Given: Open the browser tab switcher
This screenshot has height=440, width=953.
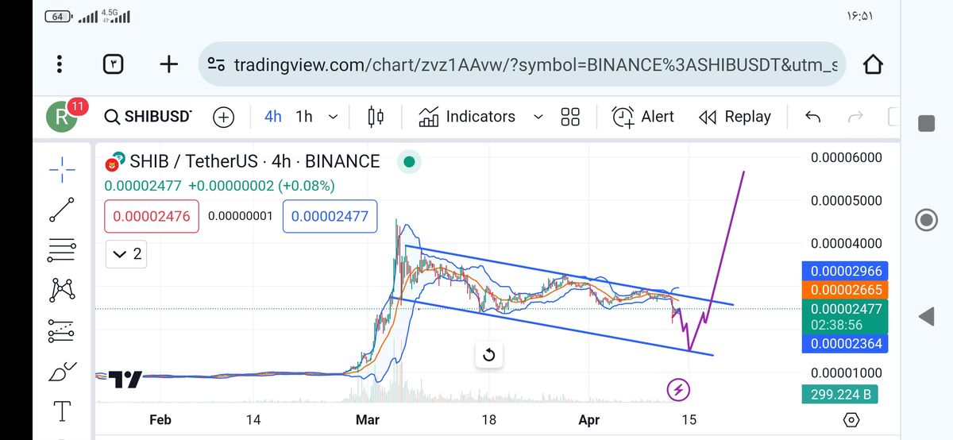Looking at the screenshot, I should pos(114,64).
